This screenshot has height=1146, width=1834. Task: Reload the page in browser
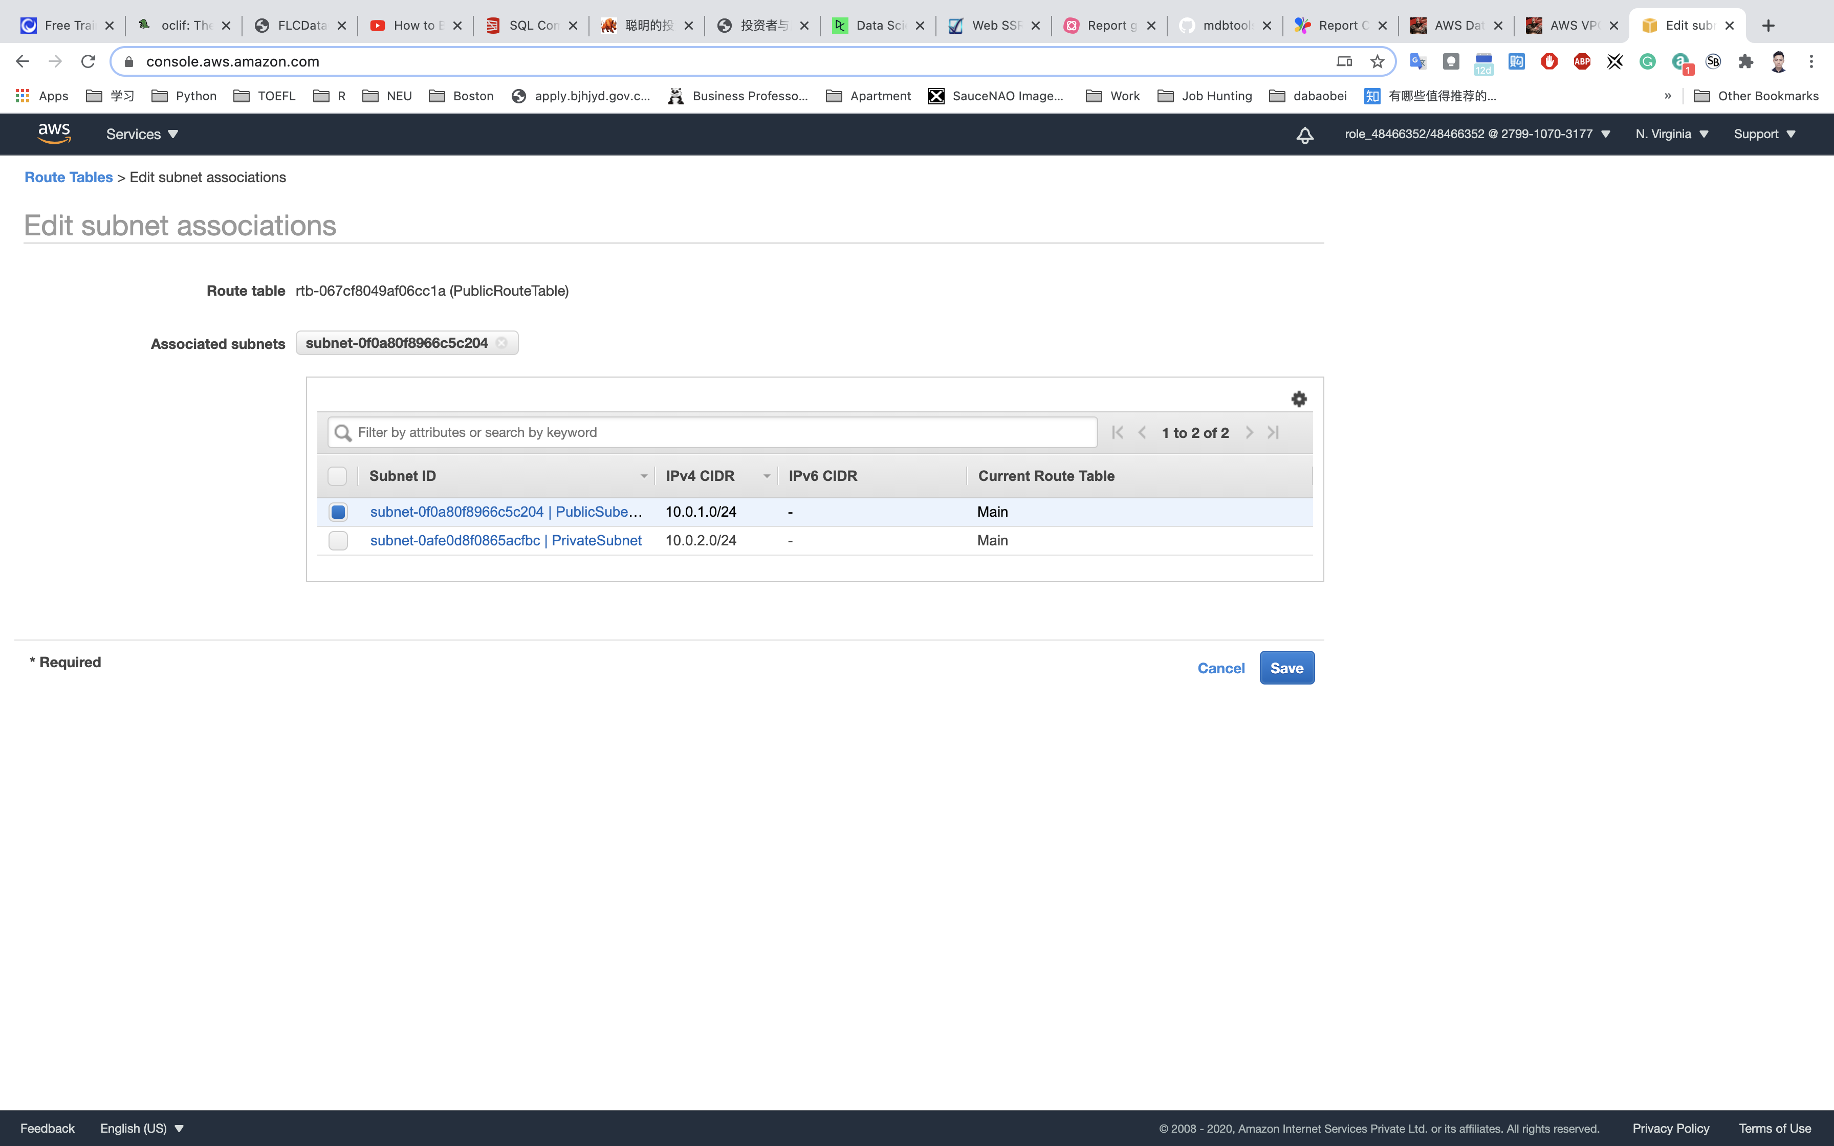click(88, 61)
